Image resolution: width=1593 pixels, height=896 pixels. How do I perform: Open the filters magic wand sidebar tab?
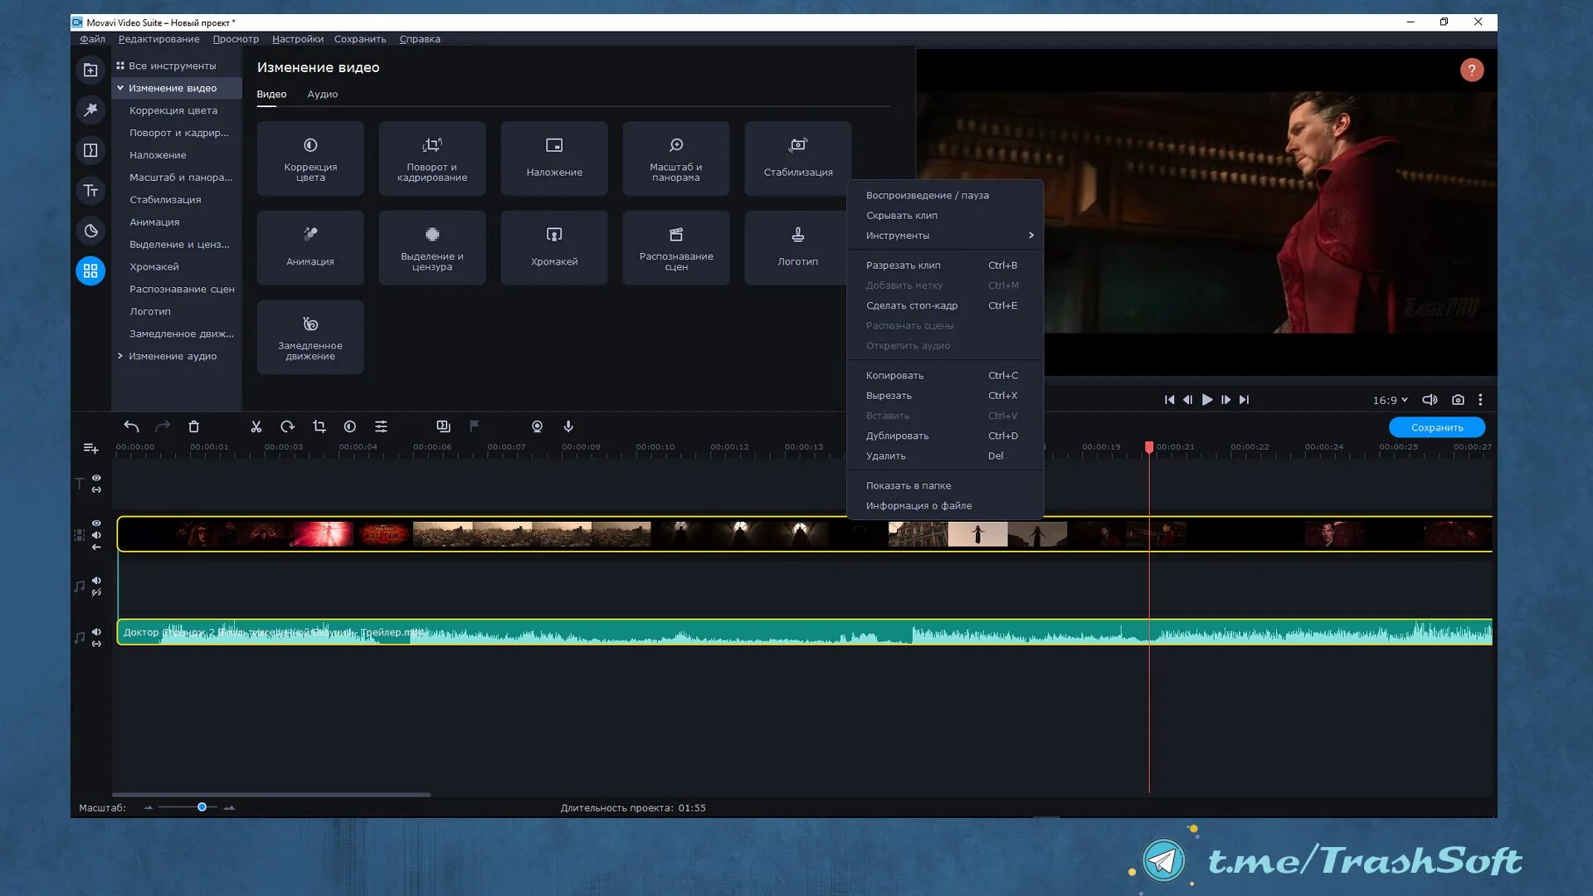pos(90,110)
